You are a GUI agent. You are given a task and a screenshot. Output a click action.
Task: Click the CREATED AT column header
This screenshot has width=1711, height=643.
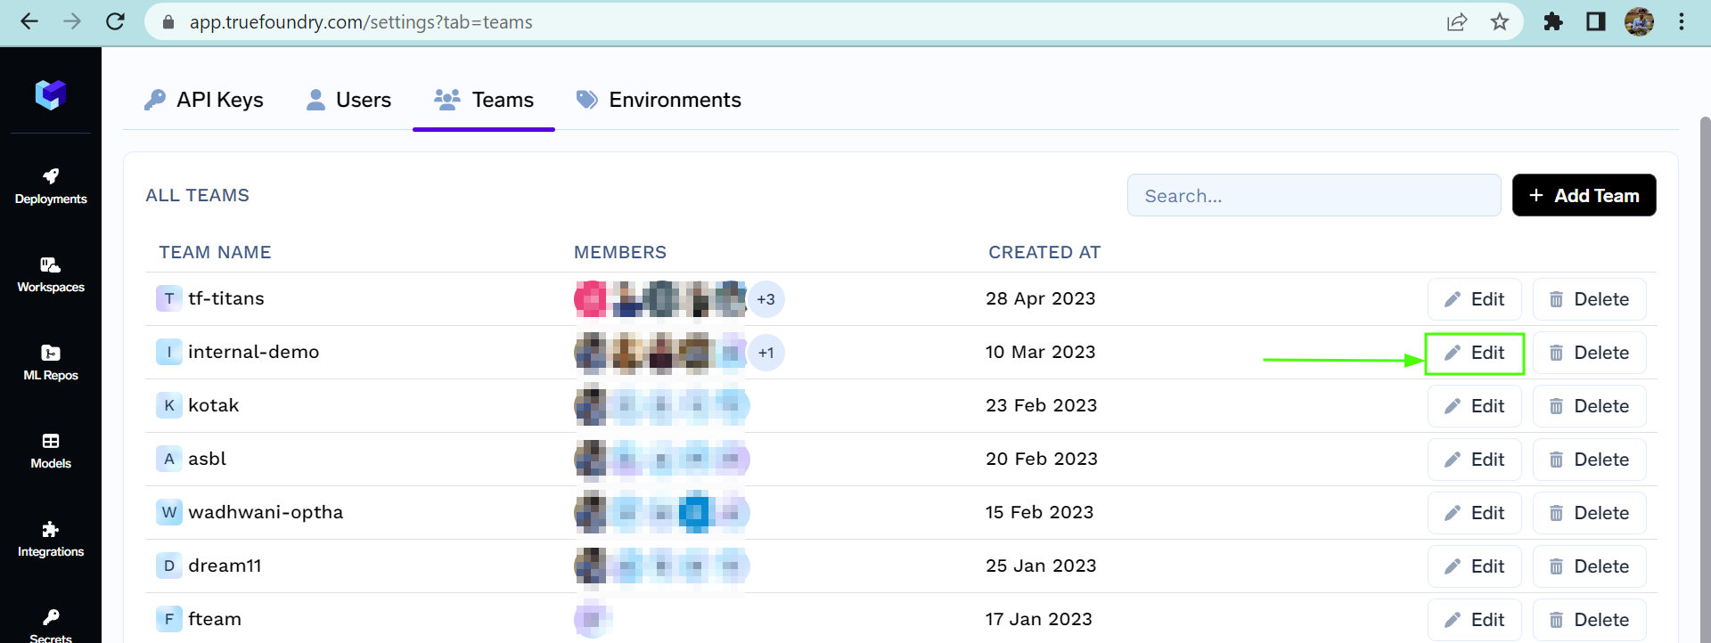1044,252
